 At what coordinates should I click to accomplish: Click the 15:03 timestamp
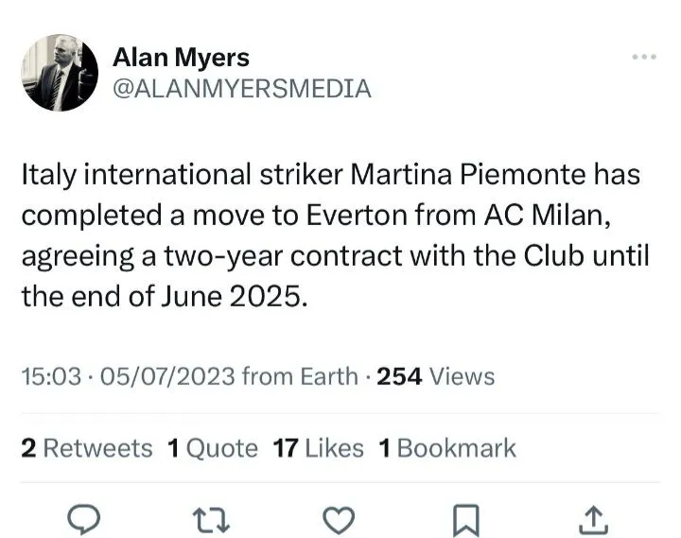coord(47,376)
